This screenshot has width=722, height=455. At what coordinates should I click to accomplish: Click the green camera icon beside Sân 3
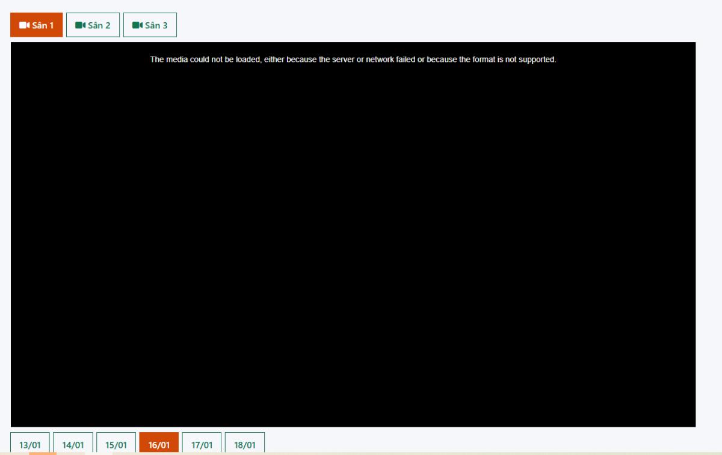[x=137, y=25]
